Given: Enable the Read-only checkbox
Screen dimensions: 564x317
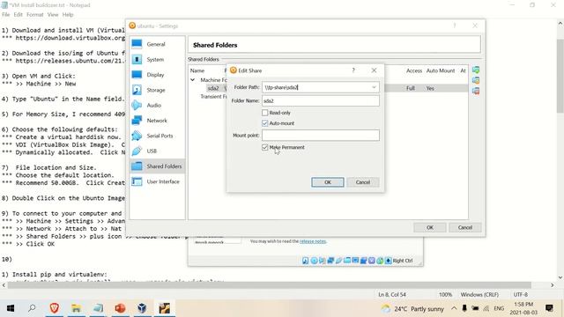Looking at the screenshot, I should [265, 113].
